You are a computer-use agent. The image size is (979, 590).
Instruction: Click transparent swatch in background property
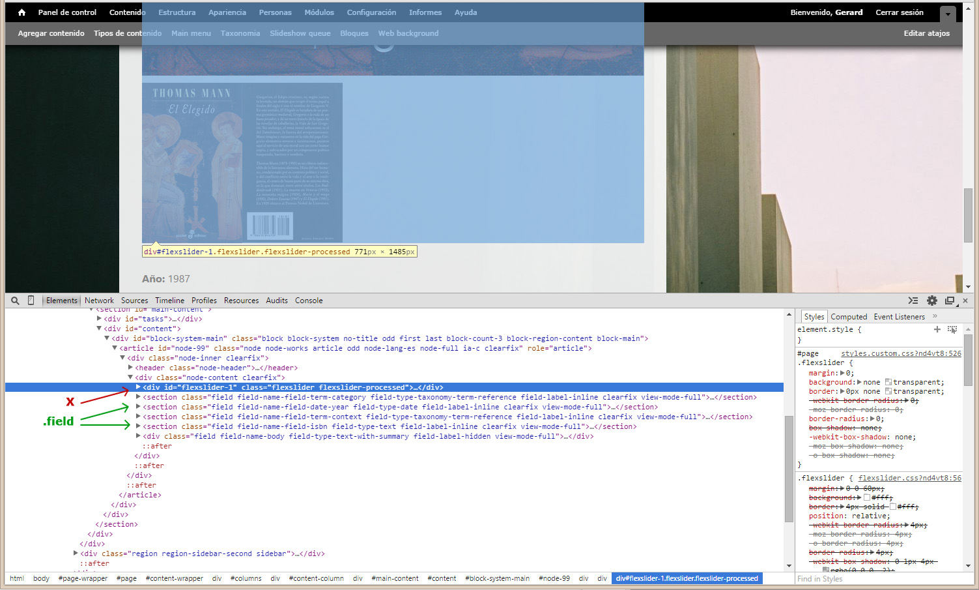888,382
